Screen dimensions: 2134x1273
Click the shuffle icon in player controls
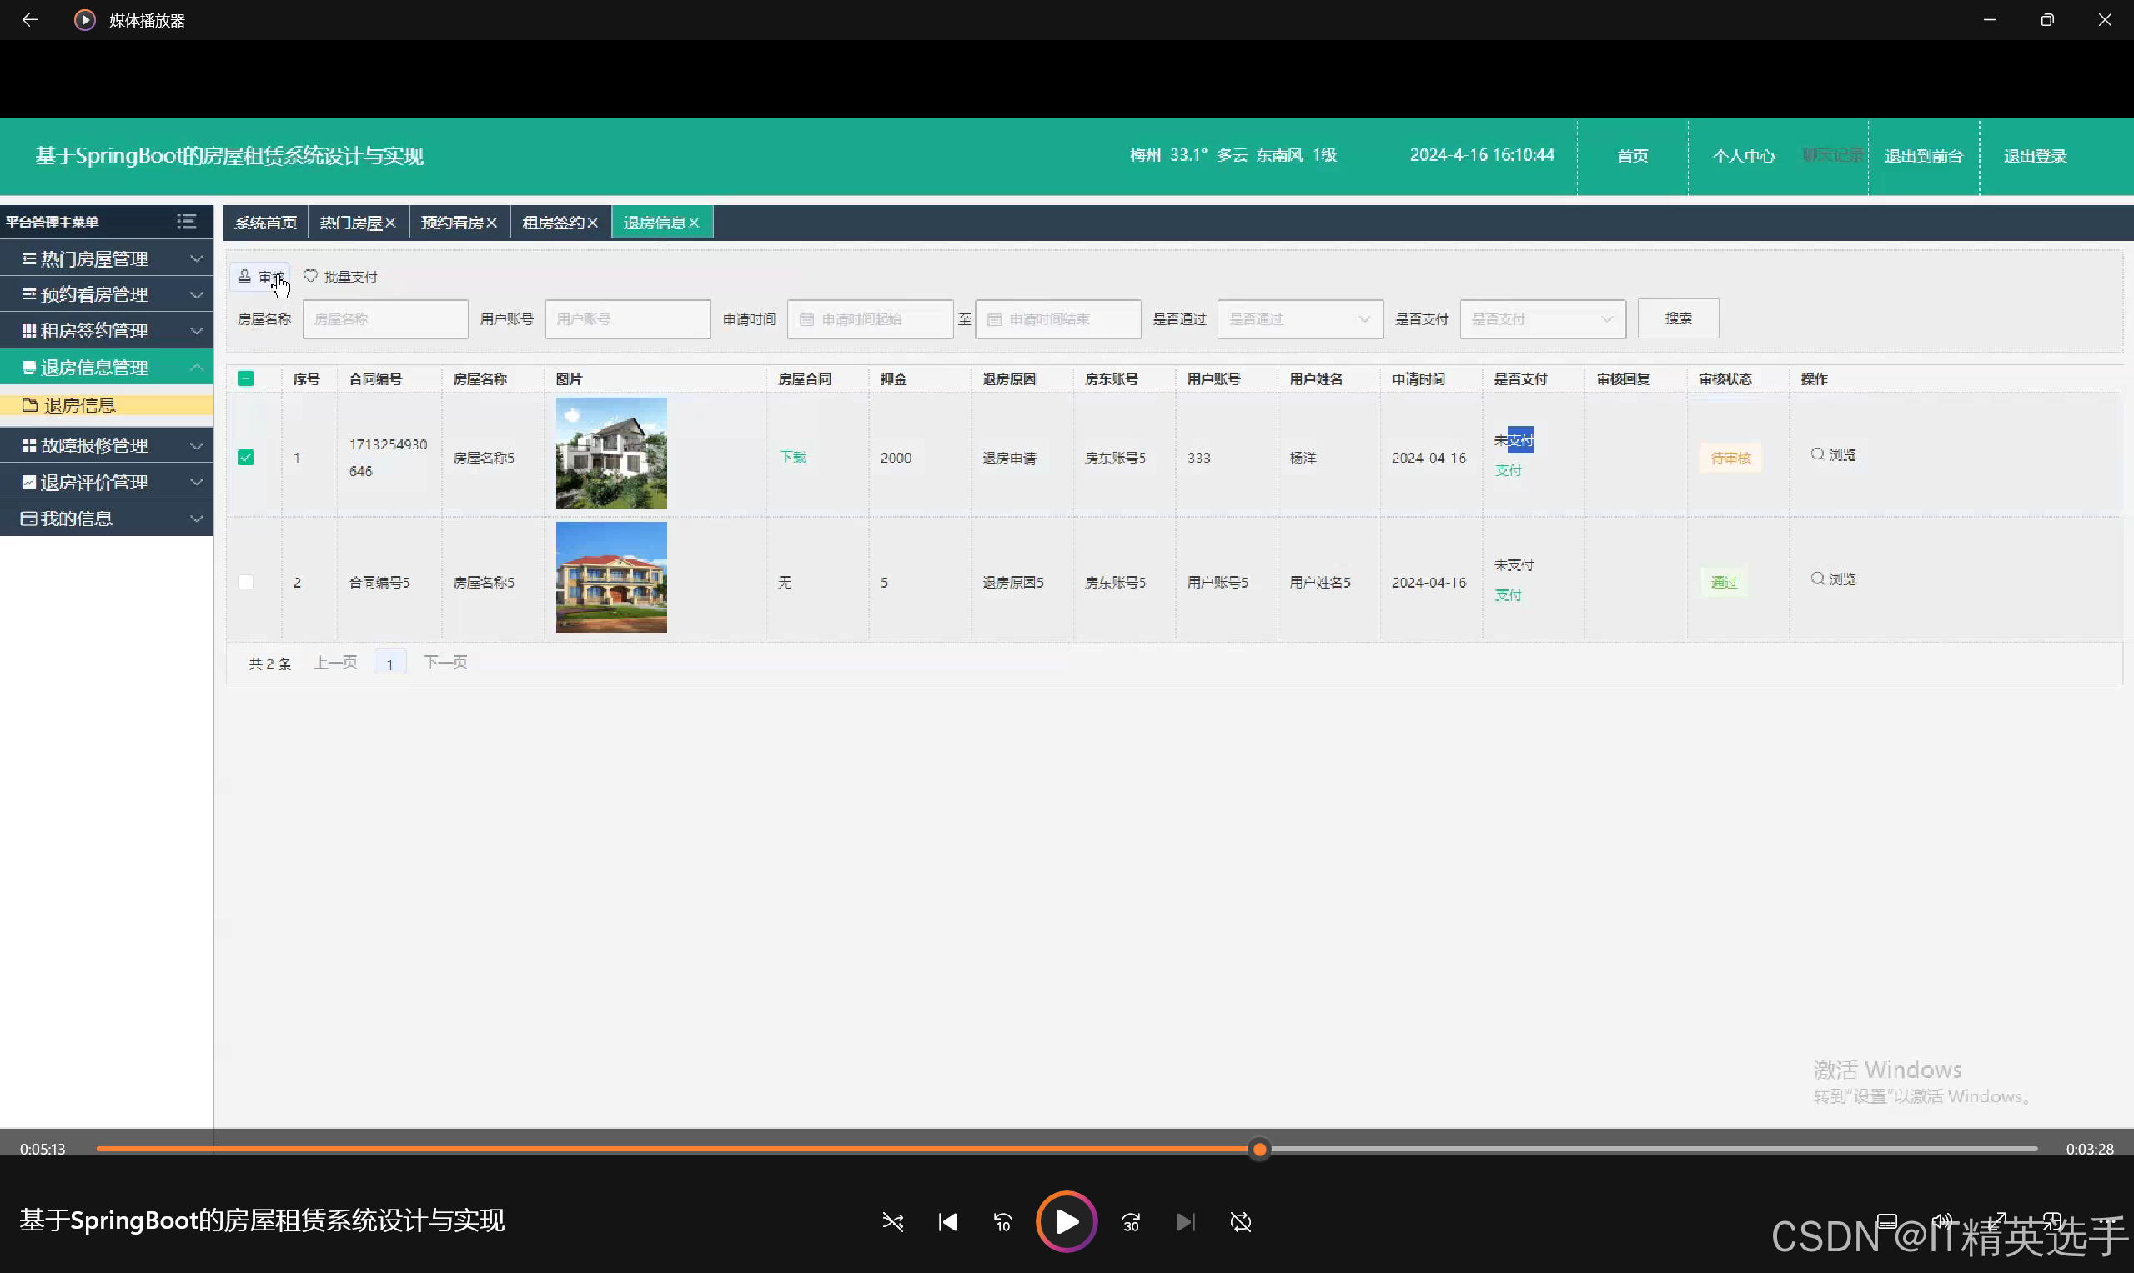892,1221
